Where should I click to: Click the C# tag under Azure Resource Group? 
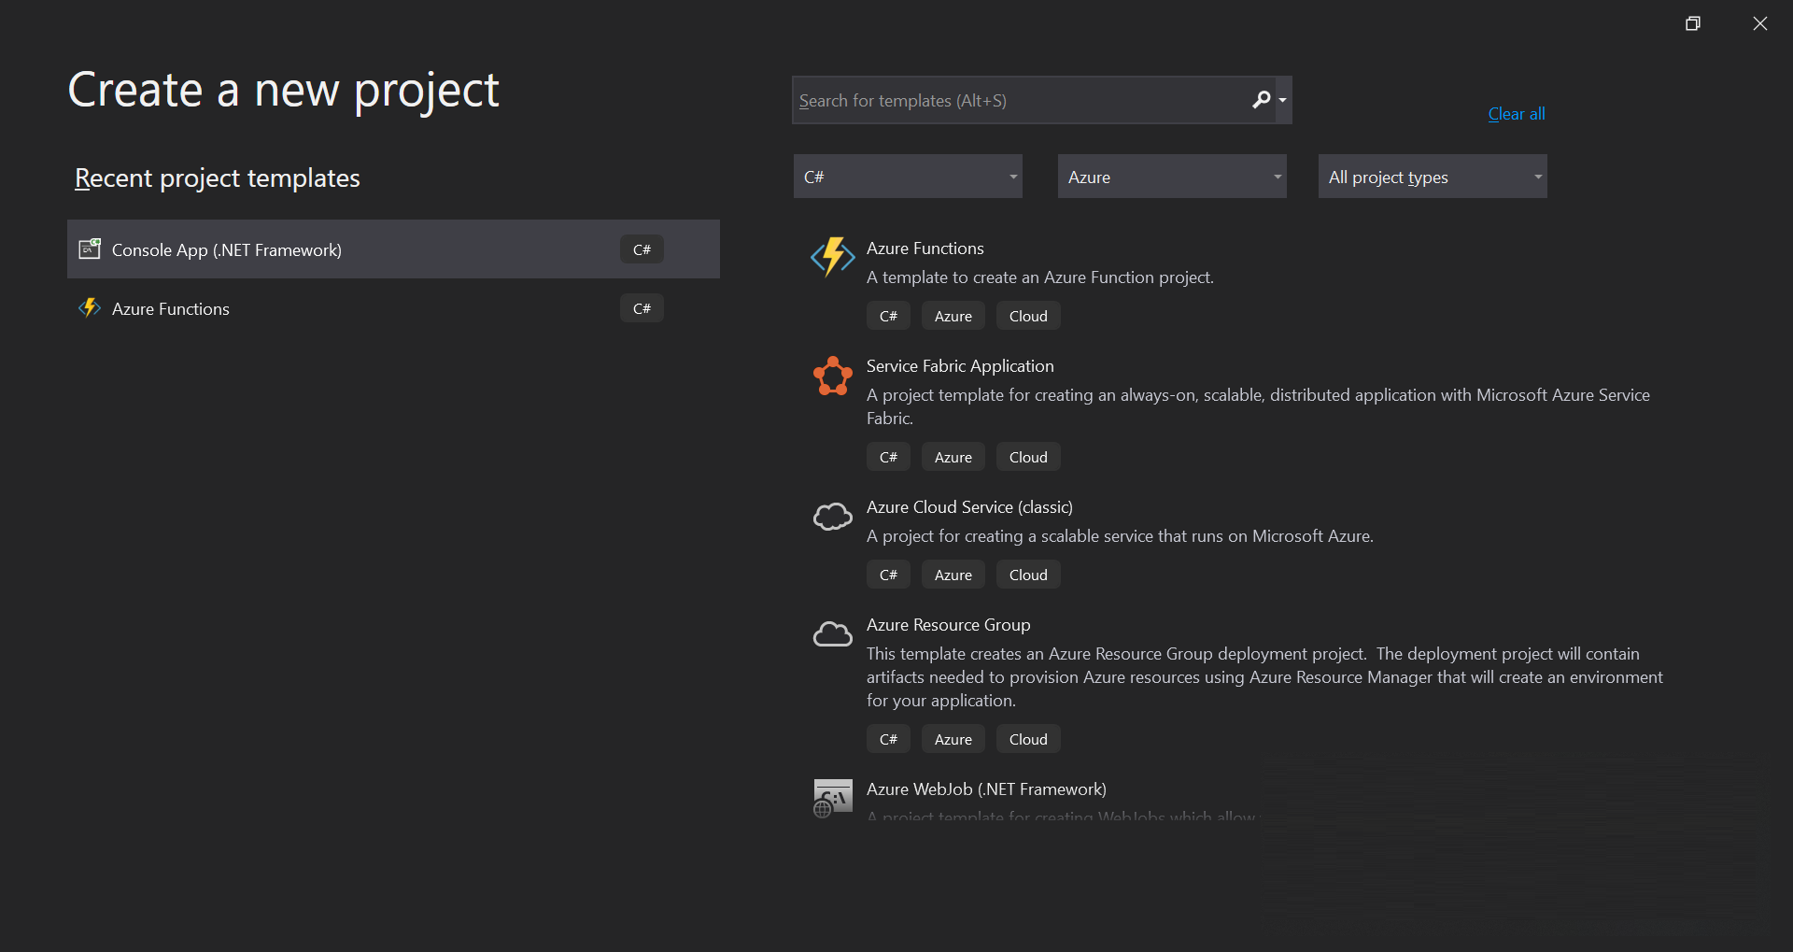(888, 739)
